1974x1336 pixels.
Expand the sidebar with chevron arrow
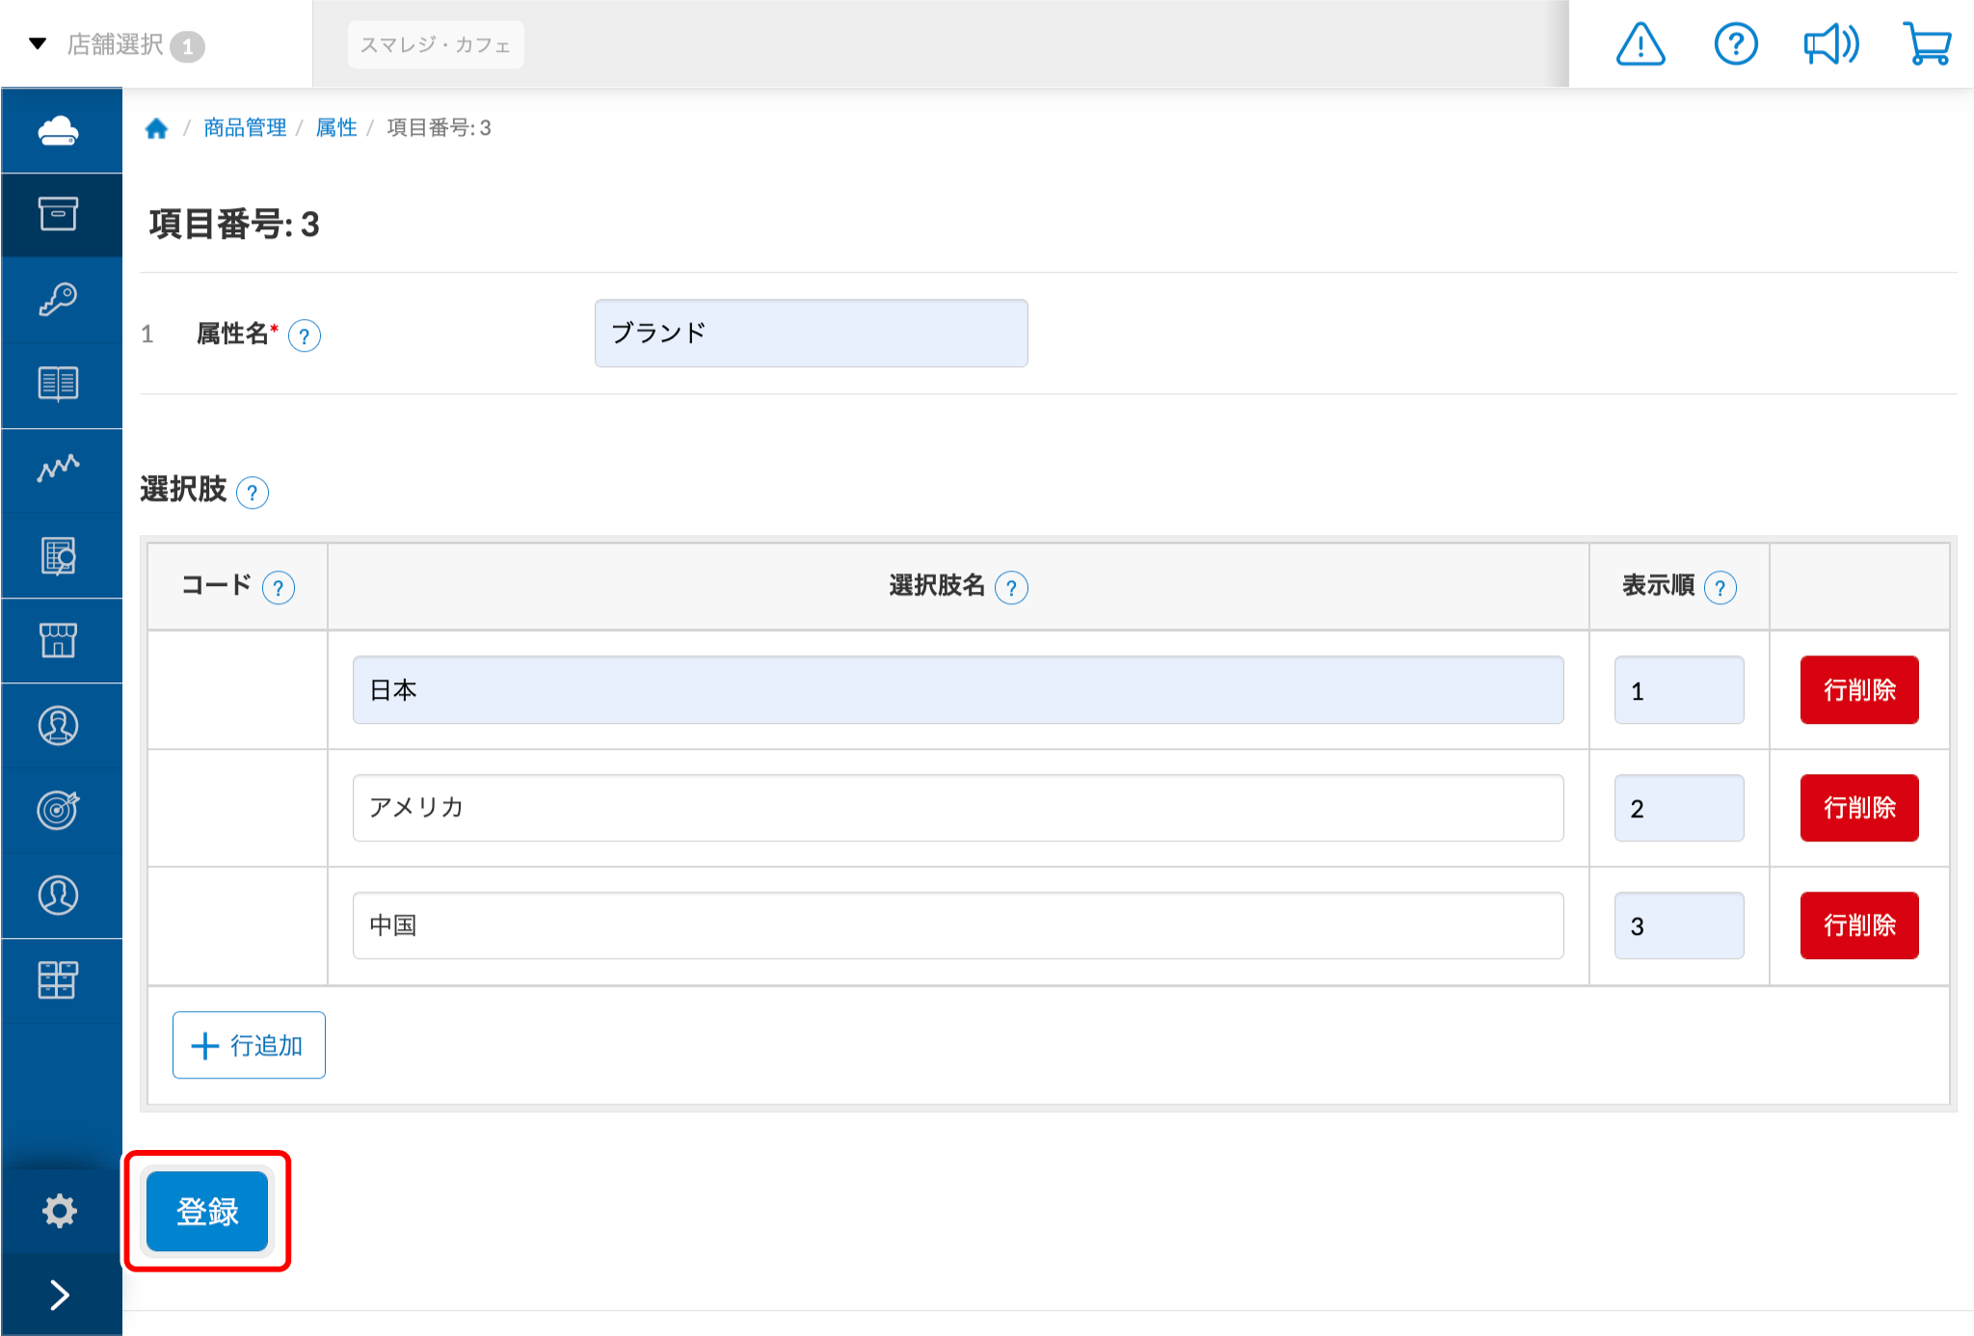[x=59, y=1295]
